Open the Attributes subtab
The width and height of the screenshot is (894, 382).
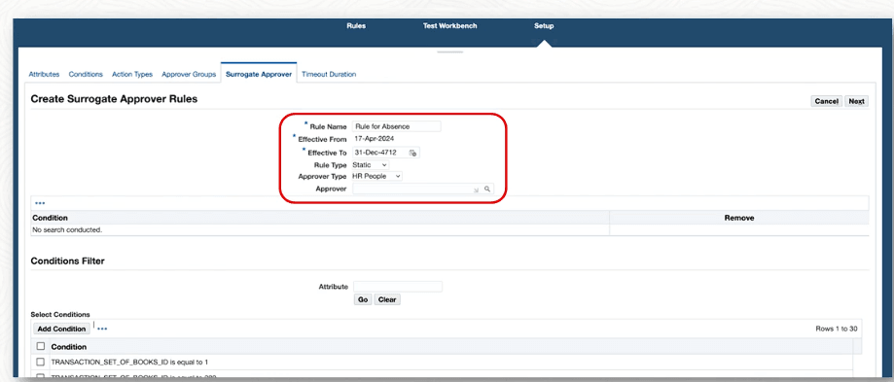coord(44,74)
